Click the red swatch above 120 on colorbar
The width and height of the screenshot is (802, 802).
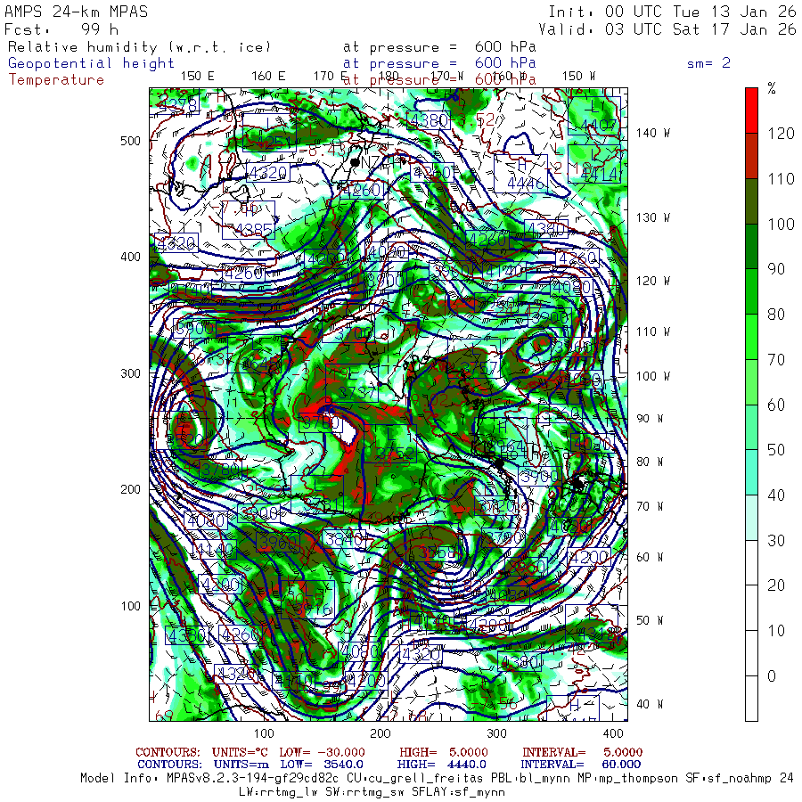pyautogui.click(x=751, y=110)
